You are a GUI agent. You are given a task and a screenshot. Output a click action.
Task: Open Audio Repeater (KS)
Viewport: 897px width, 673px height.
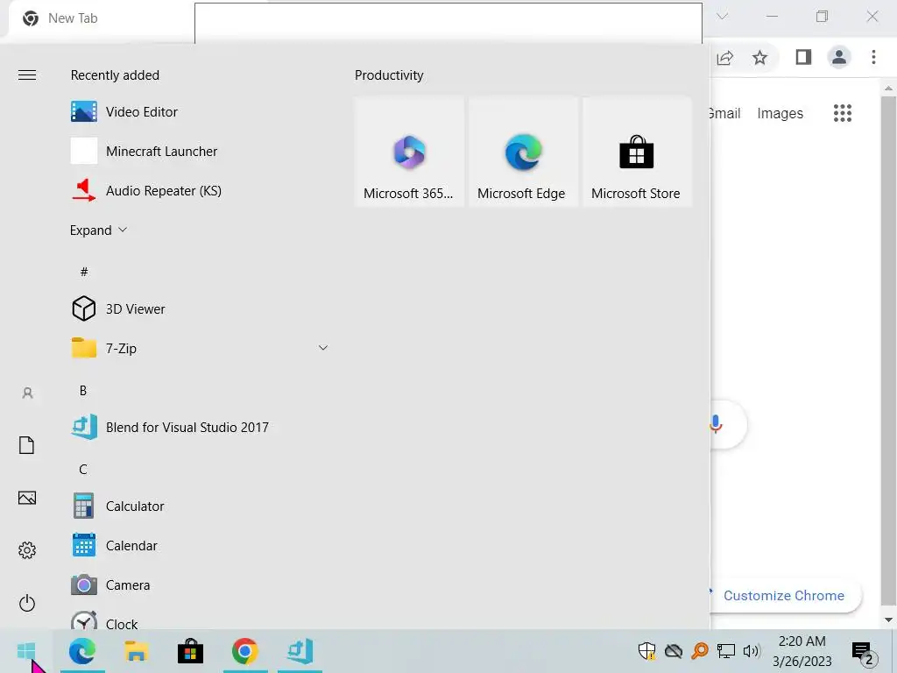(x=201, y=190)
